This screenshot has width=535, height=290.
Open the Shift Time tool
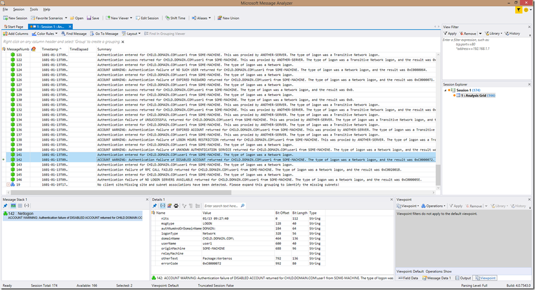(x=175, y=18)
